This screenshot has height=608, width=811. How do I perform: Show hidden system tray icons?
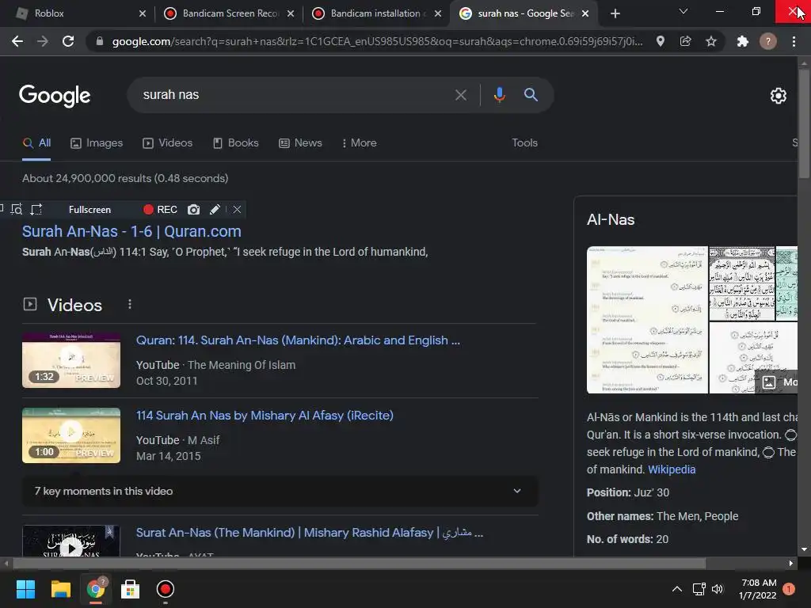tap(676, 589)
